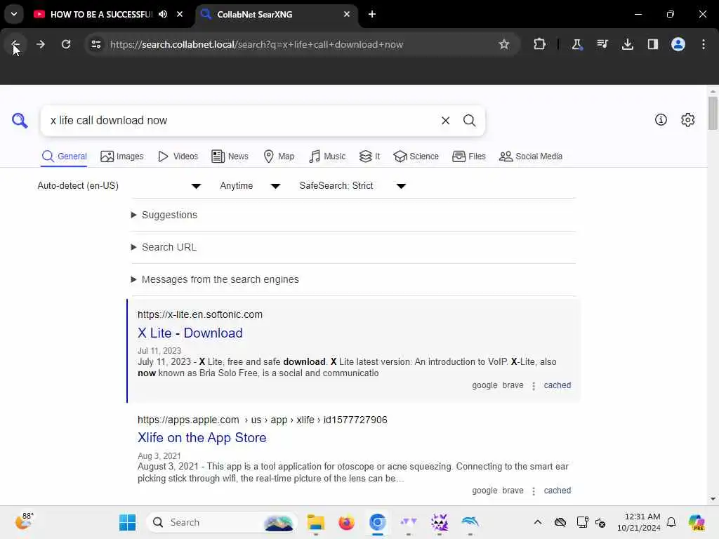Launch Firefox from the taskbar
The width and height of the screenshot is (719, 539).
[347, 522]
